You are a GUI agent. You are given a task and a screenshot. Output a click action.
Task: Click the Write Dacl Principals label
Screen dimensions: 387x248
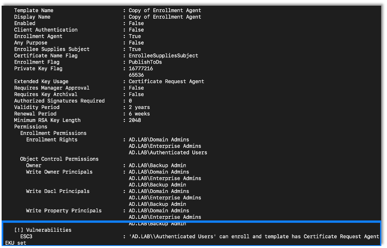[58, 191]
